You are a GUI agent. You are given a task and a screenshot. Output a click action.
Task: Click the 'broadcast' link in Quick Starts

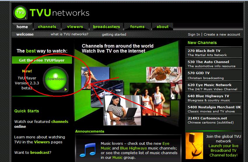tap(40, 152)
